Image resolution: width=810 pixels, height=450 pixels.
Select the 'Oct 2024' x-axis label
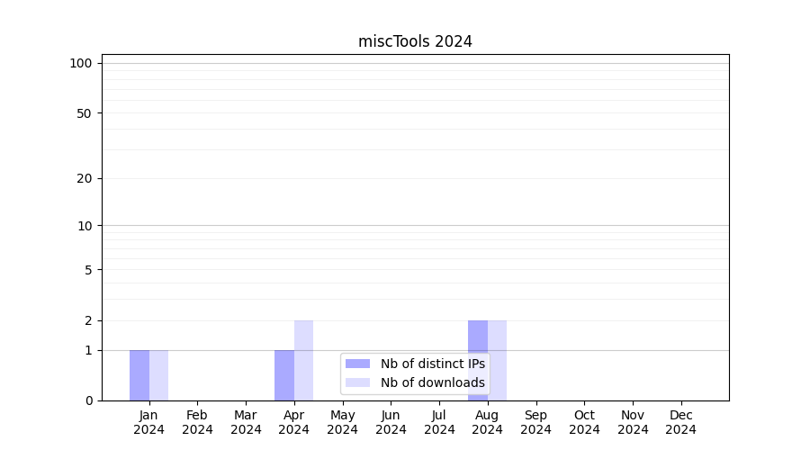pos(584,422)
